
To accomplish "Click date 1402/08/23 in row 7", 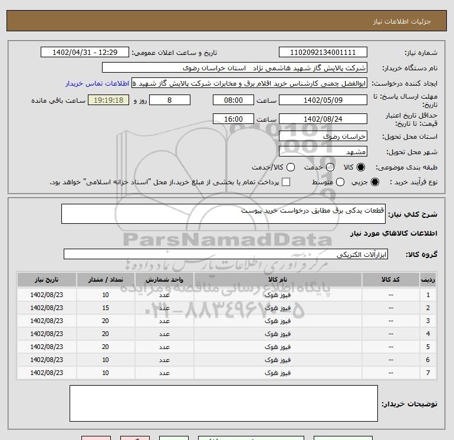I will click(47, 373).
